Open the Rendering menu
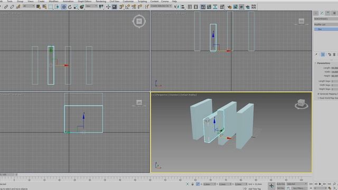 point(101,1)
